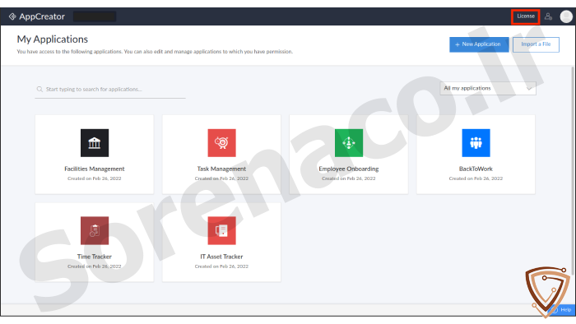The width and height of the screenshot is (576, 324).
Task: Open Time Tracker app icon
Action: point(95,230)
